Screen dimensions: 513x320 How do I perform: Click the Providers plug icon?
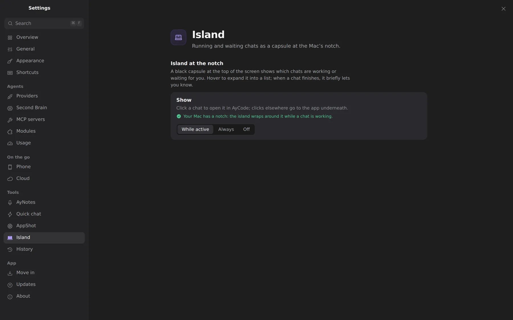pyautogui.click(x=10, y=96)
